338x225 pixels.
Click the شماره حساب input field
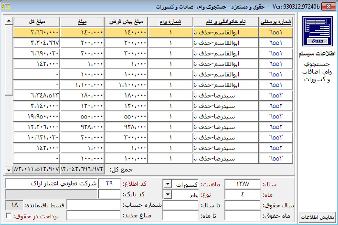pos(94,204)
